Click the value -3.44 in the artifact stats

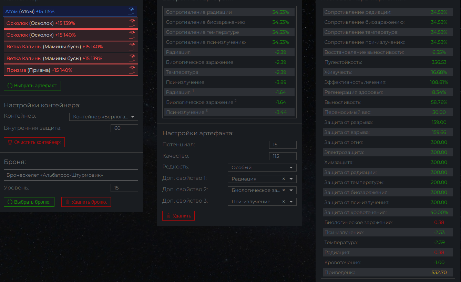click(281, 113)
